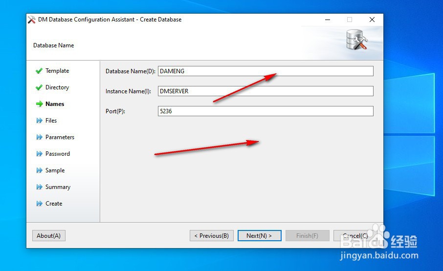Click the blue arrow icon beside Summary
The height and width of the screenshot is (271, 443).
[39, 187]
